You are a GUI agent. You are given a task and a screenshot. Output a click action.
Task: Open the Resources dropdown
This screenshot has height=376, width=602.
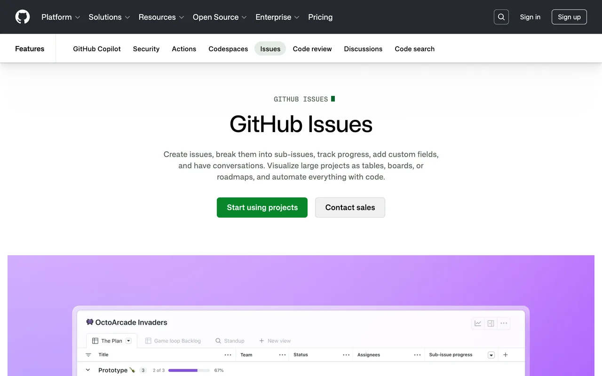coord(161,17)
